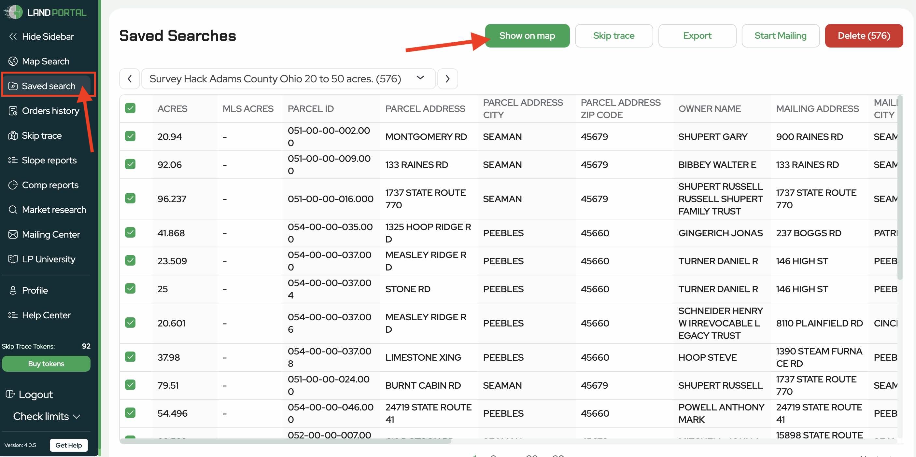The image size is (916, 457).
Task: Uncheck the GINGERICH JONAS parcel row checkbox
Action: coord(130,232)
